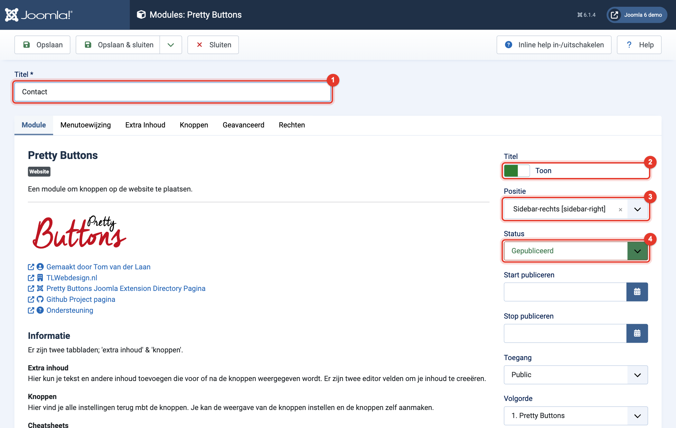Open the Extra Inhoud tab
676x428 pixels.
pos(145,125)
